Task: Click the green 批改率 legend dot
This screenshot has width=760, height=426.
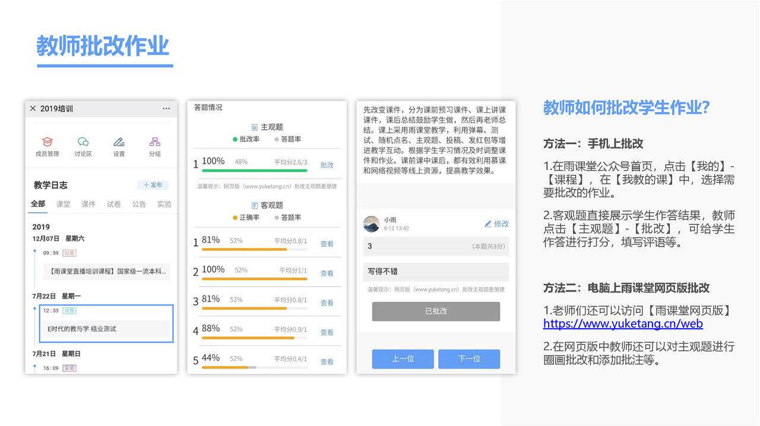Action: click(235, 139)
